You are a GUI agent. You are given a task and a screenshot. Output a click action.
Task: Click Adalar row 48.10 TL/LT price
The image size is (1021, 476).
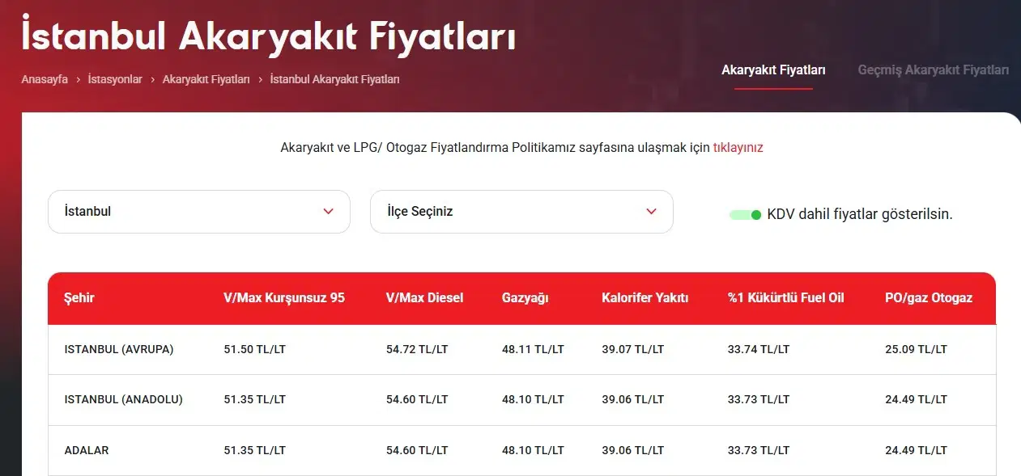click(x=533, y=450)
